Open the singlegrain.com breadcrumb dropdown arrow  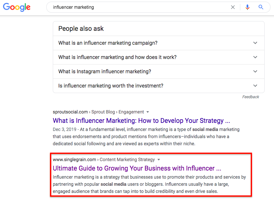[x=158, y=160]
